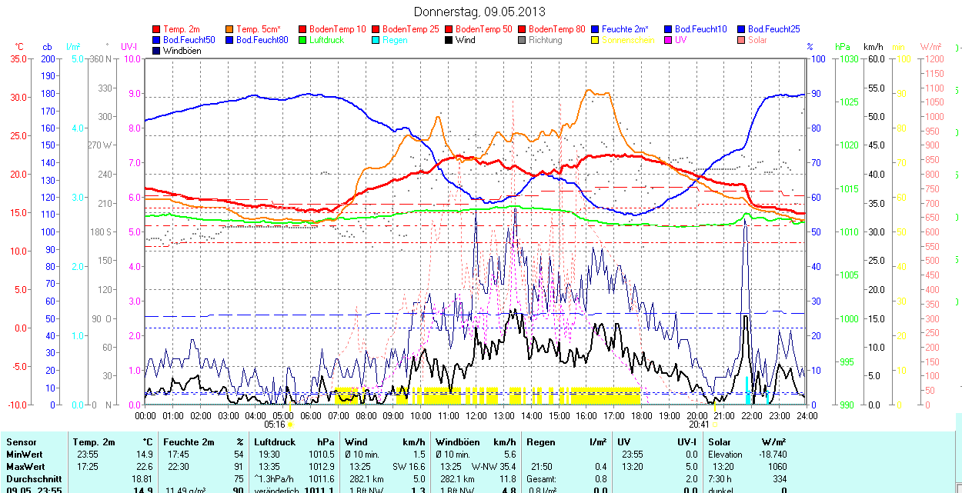
Task: Click the black Wind legend swatch
Action: (449, 40)
